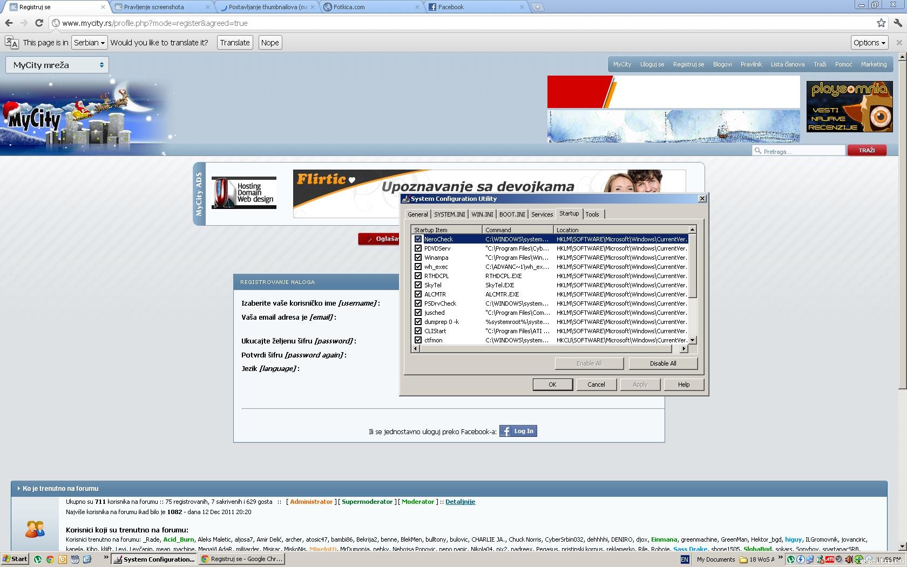Screen dimensions: 907x567
Task: Open the Detaljnije link
Action: (x=460, y=502)
